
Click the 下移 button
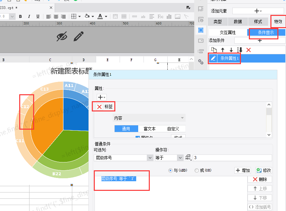pyautogui.click(x=260, y=198)
